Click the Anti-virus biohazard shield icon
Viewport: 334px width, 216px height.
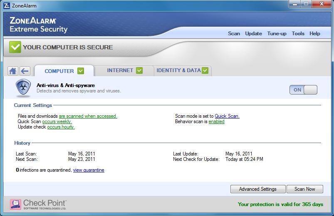23,87
